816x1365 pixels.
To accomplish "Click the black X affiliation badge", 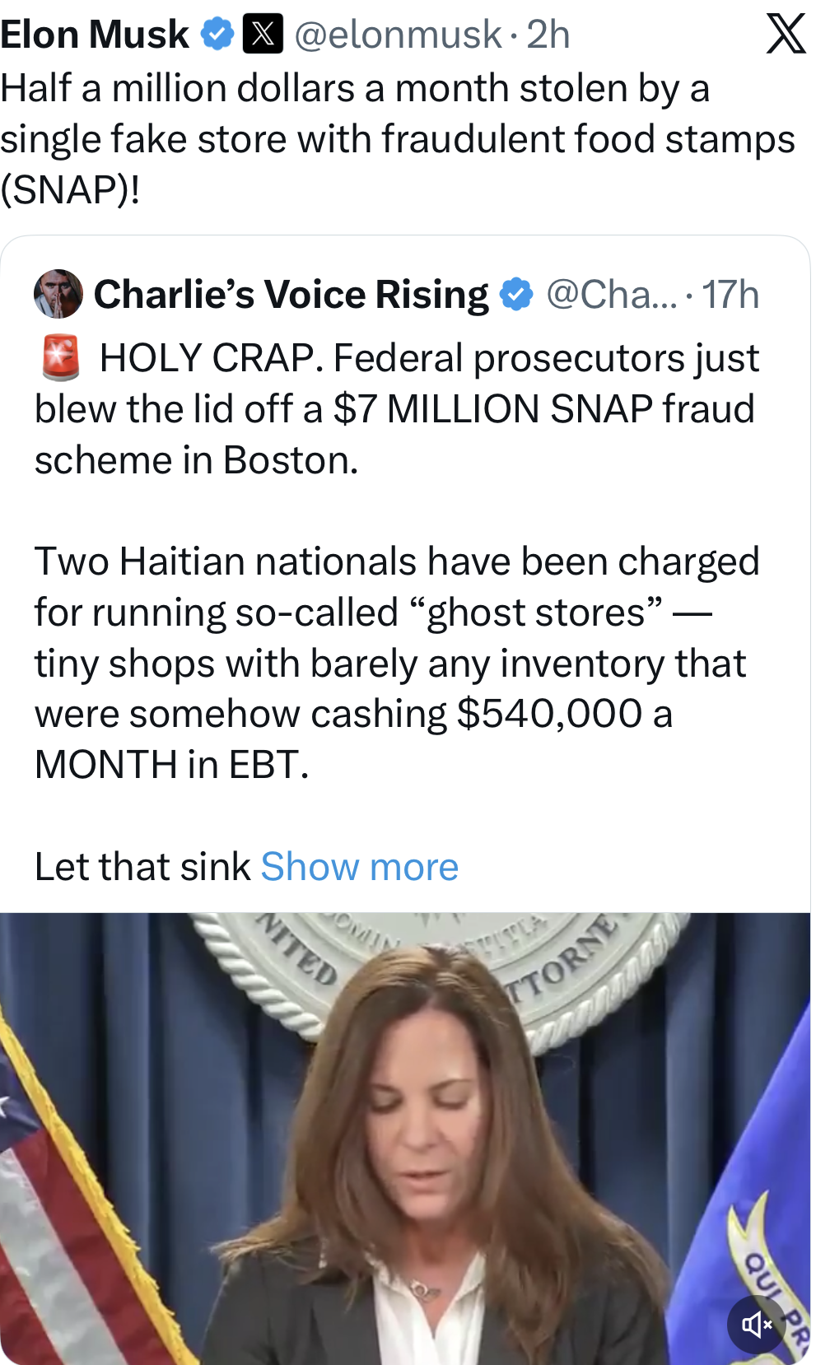I will [x=263, y=34].
